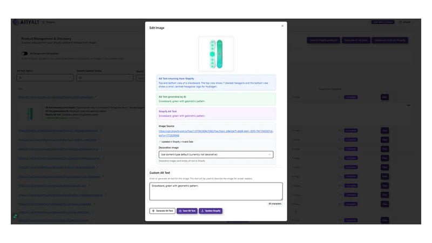Open the collection-snowboard-hydrogen product URL
The width and height of the screenshot is (432, 243).
(x=60, y=195)
